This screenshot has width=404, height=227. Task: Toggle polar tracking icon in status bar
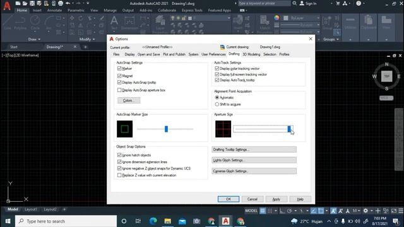click(x=289, y=211)
